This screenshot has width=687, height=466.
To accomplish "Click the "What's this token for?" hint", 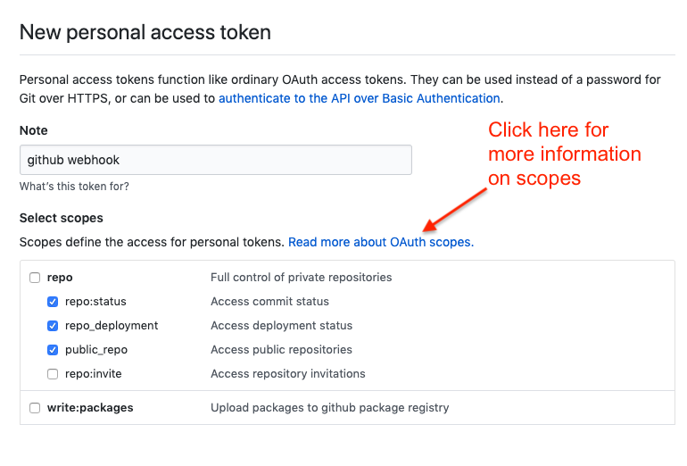I will tap(74, 187).
